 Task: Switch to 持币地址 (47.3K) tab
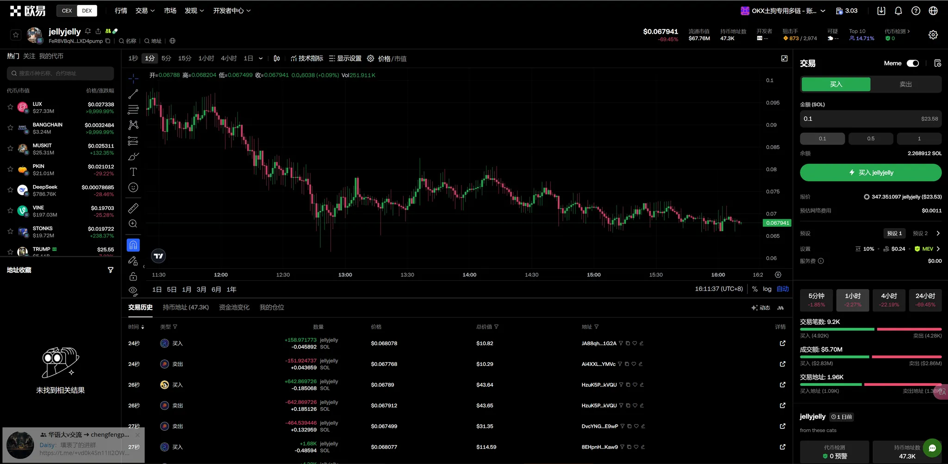(x=186, y=307)
